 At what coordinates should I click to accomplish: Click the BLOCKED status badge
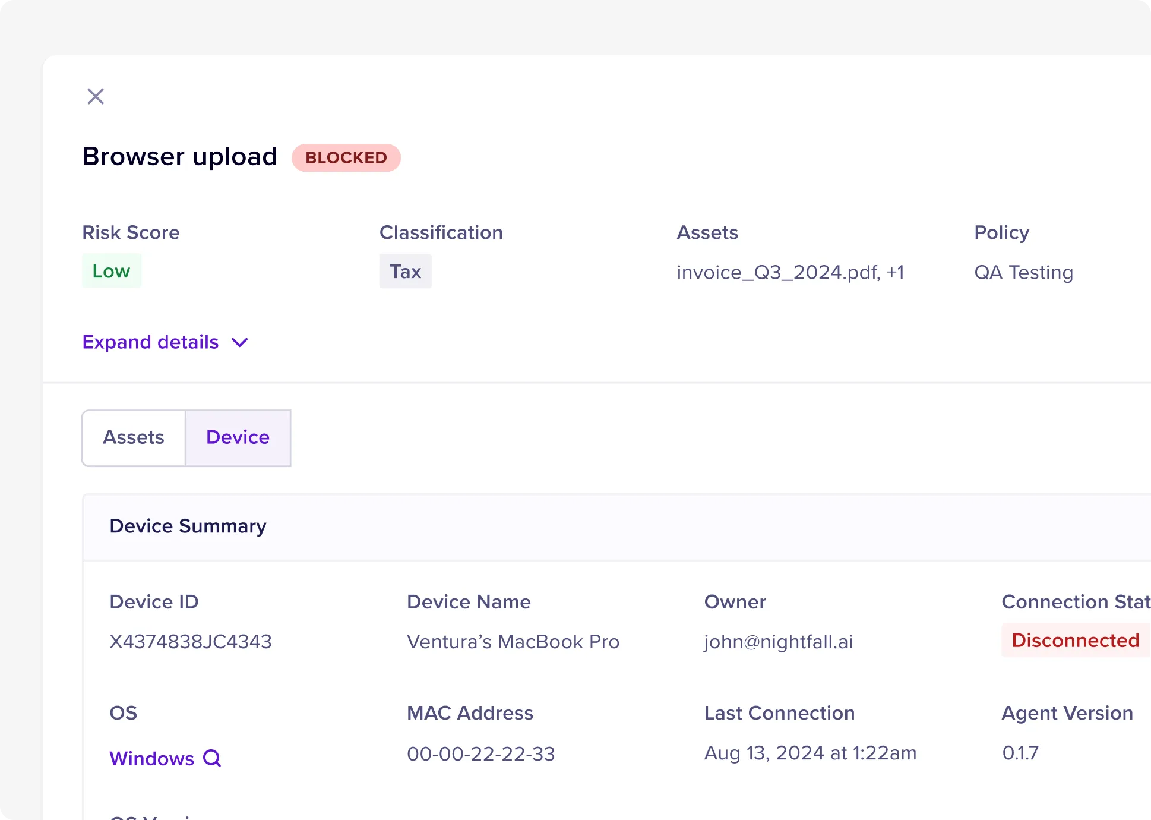[x=346, y=158]
